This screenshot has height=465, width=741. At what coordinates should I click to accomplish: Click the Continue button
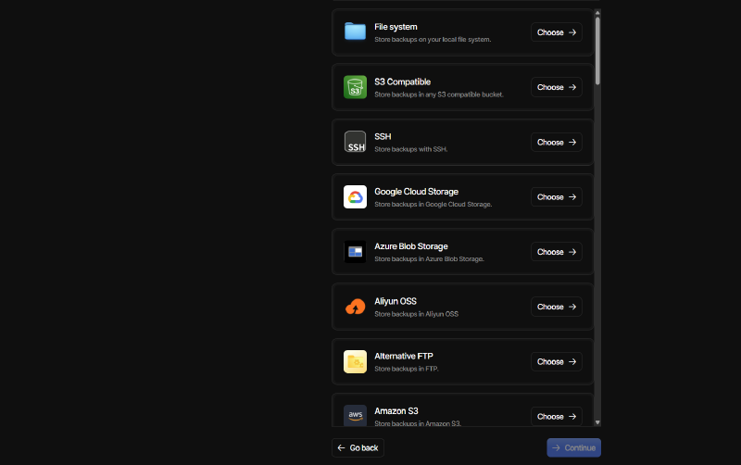pos(573,447)
